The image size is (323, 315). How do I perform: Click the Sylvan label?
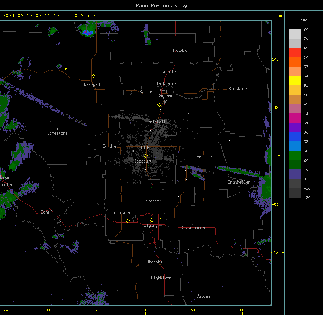coord(146,92)
